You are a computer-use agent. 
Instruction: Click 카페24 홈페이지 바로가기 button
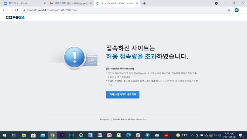point(123,94)
